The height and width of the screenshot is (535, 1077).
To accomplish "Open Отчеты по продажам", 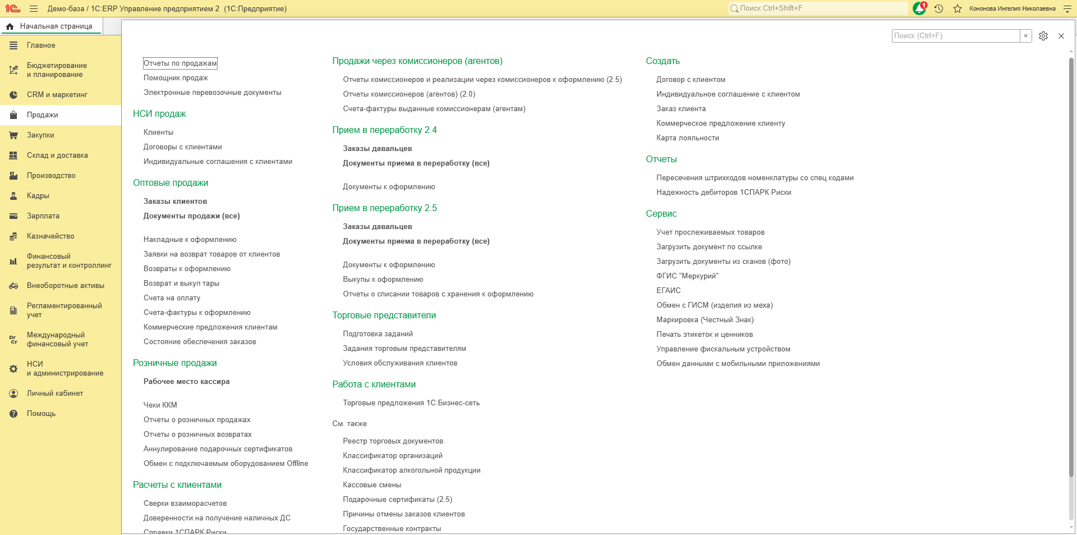I will 180,63.
